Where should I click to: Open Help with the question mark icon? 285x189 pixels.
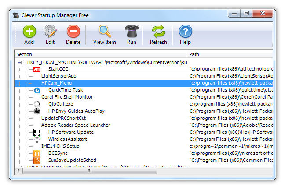pos(186,31)
